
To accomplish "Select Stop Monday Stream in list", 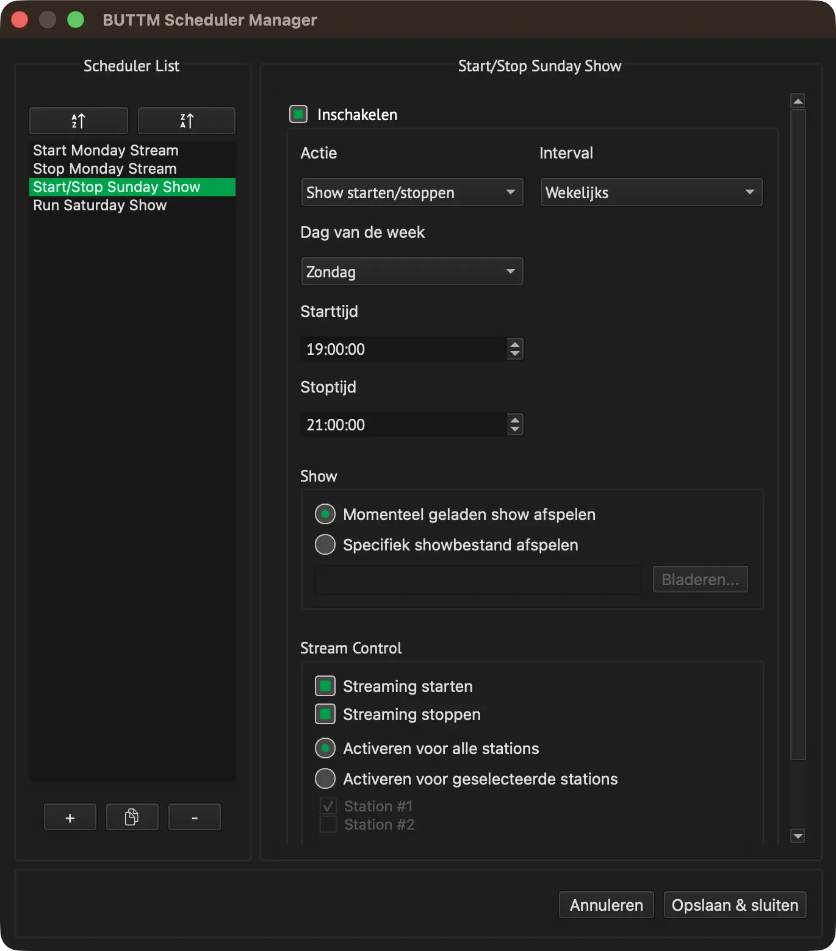I will 132,169.
